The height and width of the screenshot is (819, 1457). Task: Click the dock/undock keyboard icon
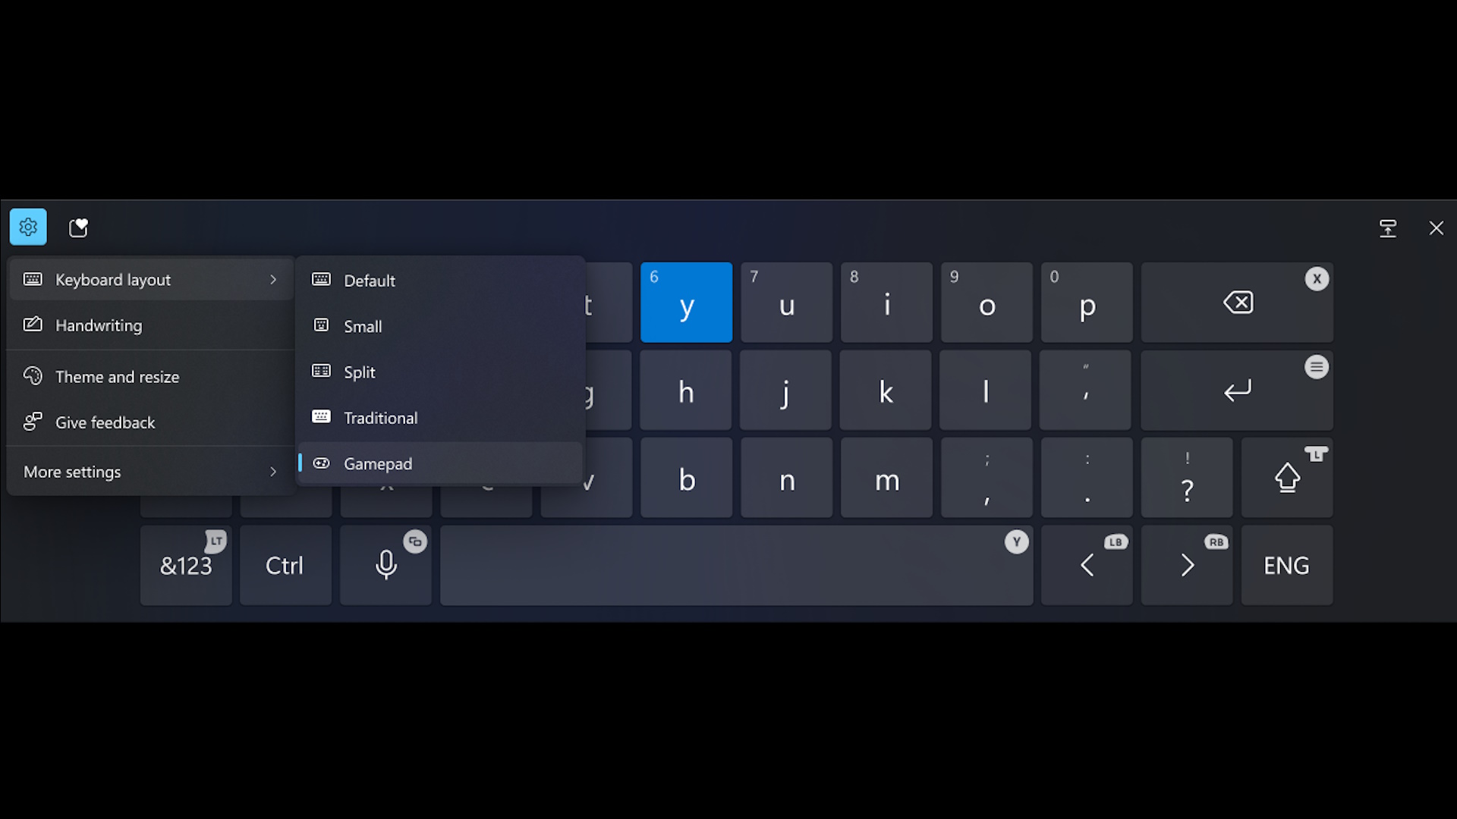pyautogui.click(x=1389, y=228)
